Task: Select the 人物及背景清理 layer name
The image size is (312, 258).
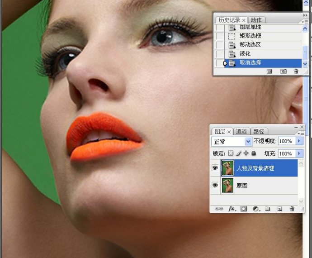Action: [255, 168]
